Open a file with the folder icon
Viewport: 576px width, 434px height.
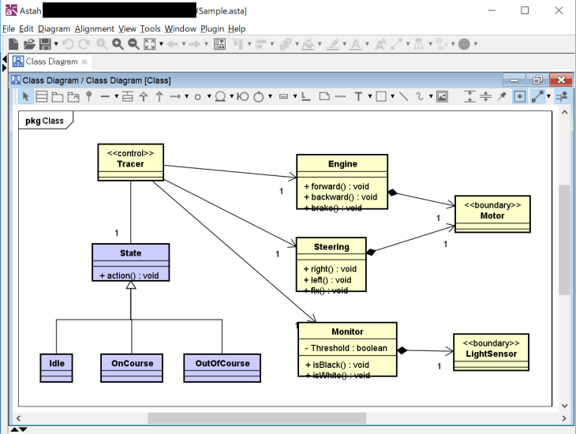[x=29, y=44]
